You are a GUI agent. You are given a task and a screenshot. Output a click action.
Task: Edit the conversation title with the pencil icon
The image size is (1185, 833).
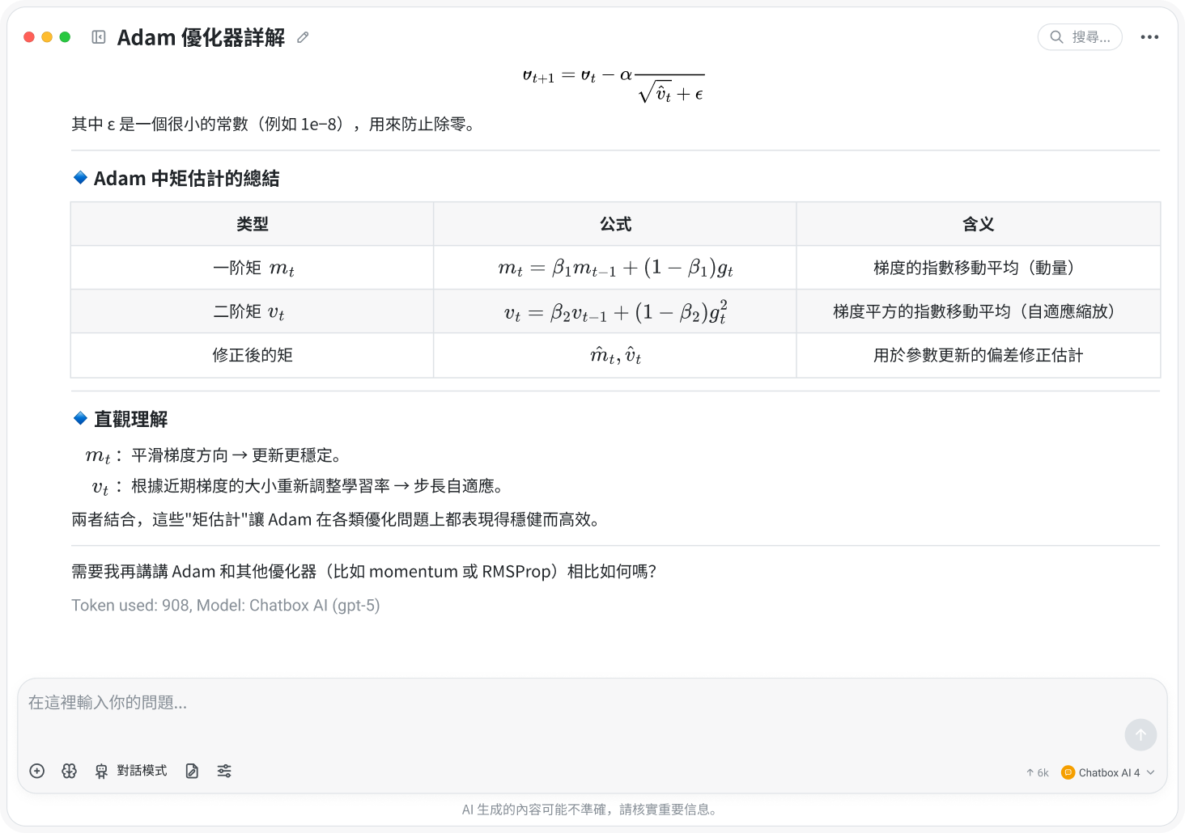click(x=303, y=37)
